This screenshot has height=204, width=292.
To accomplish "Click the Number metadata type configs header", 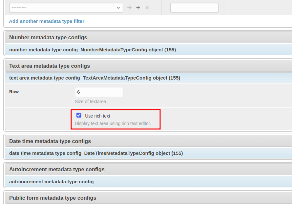I will point(48,37).
